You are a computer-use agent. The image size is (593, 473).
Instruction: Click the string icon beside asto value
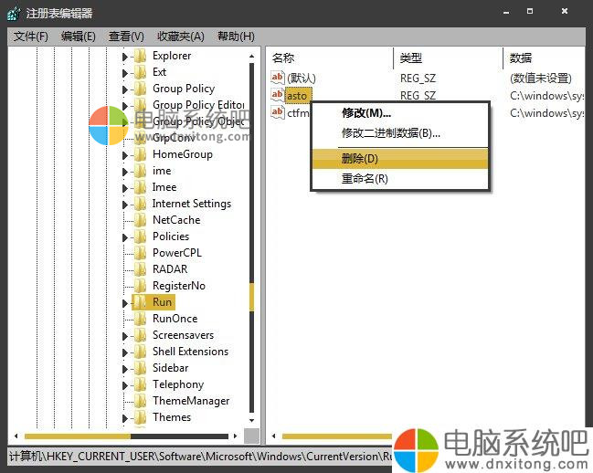(x=277, y=95)
